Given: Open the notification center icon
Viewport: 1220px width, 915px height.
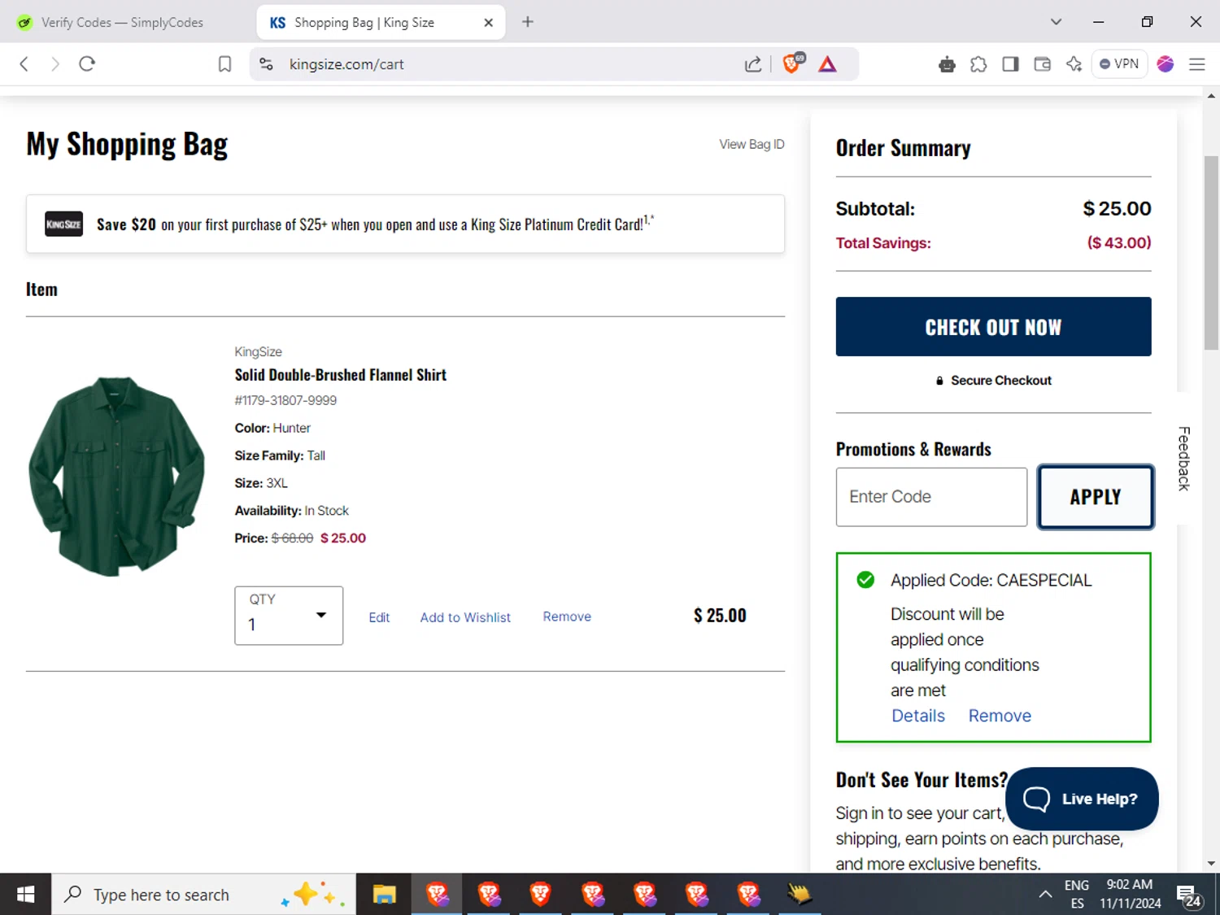Looking at the screenshot, I should (1188, 895).
